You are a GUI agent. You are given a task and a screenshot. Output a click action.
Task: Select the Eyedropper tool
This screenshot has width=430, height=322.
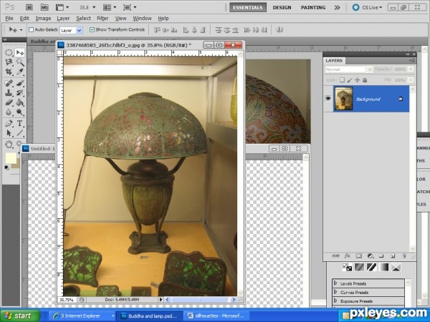click(20, 72)
